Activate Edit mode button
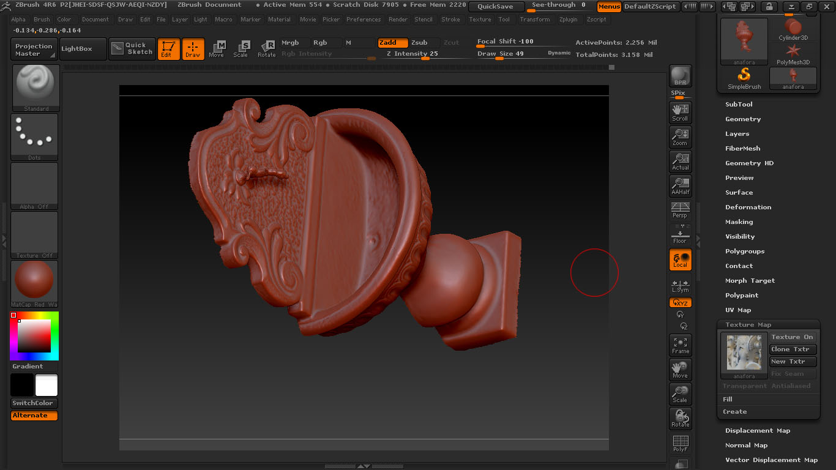 click(x=168, y=49)
